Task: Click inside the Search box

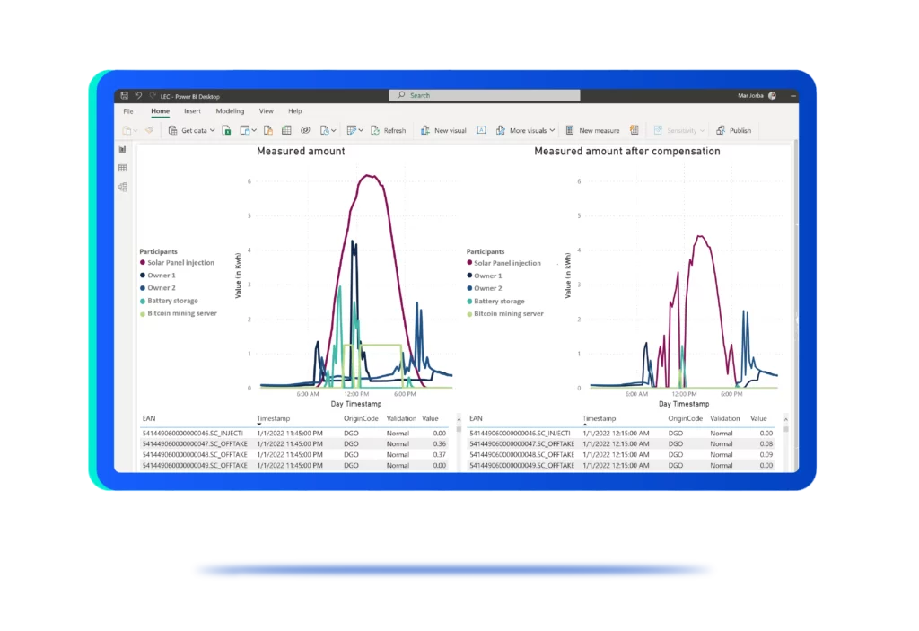Action: [x=485, y=95]
